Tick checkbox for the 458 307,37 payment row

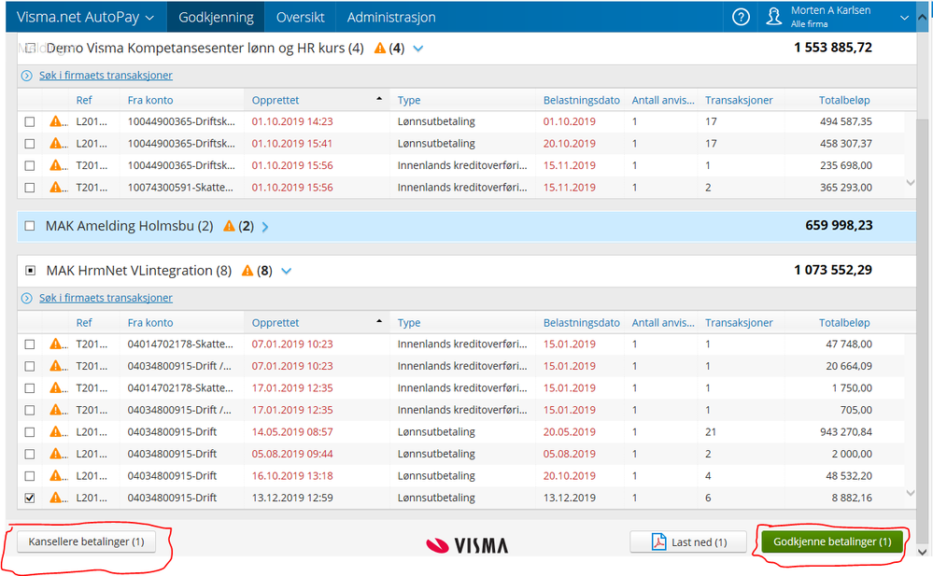point(30,144)
